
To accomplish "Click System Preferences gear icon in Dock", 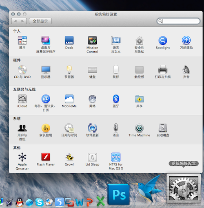I will [x=184, y=188].
